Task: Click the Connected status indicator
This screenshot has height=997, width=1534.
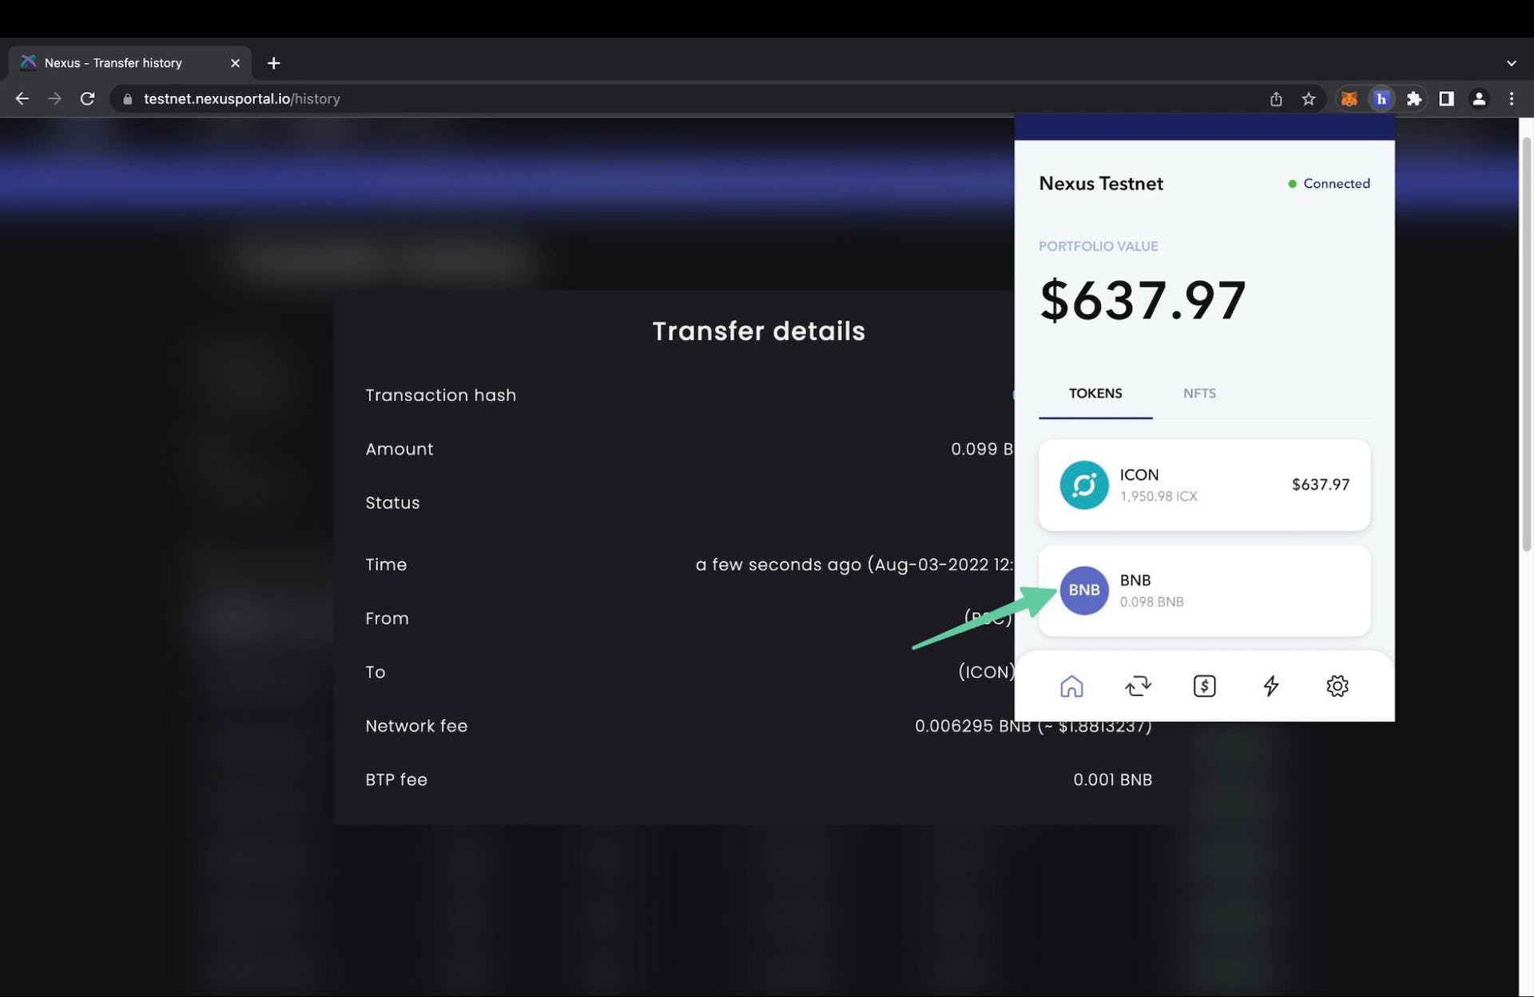Action: click(x=1329, y=183)
